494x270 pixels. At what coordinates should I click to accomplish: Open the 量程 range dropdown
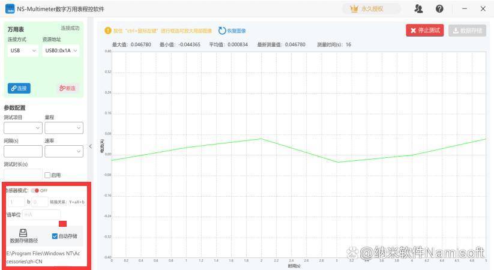[x=64, y=128]
